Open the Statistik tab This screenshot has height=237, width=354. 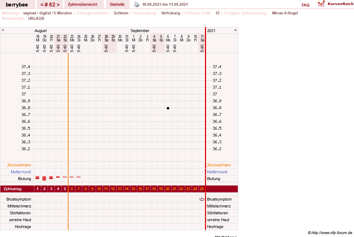point(117,4)
